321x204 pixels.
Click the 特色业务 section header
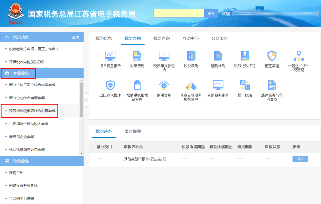pos(42,161)
